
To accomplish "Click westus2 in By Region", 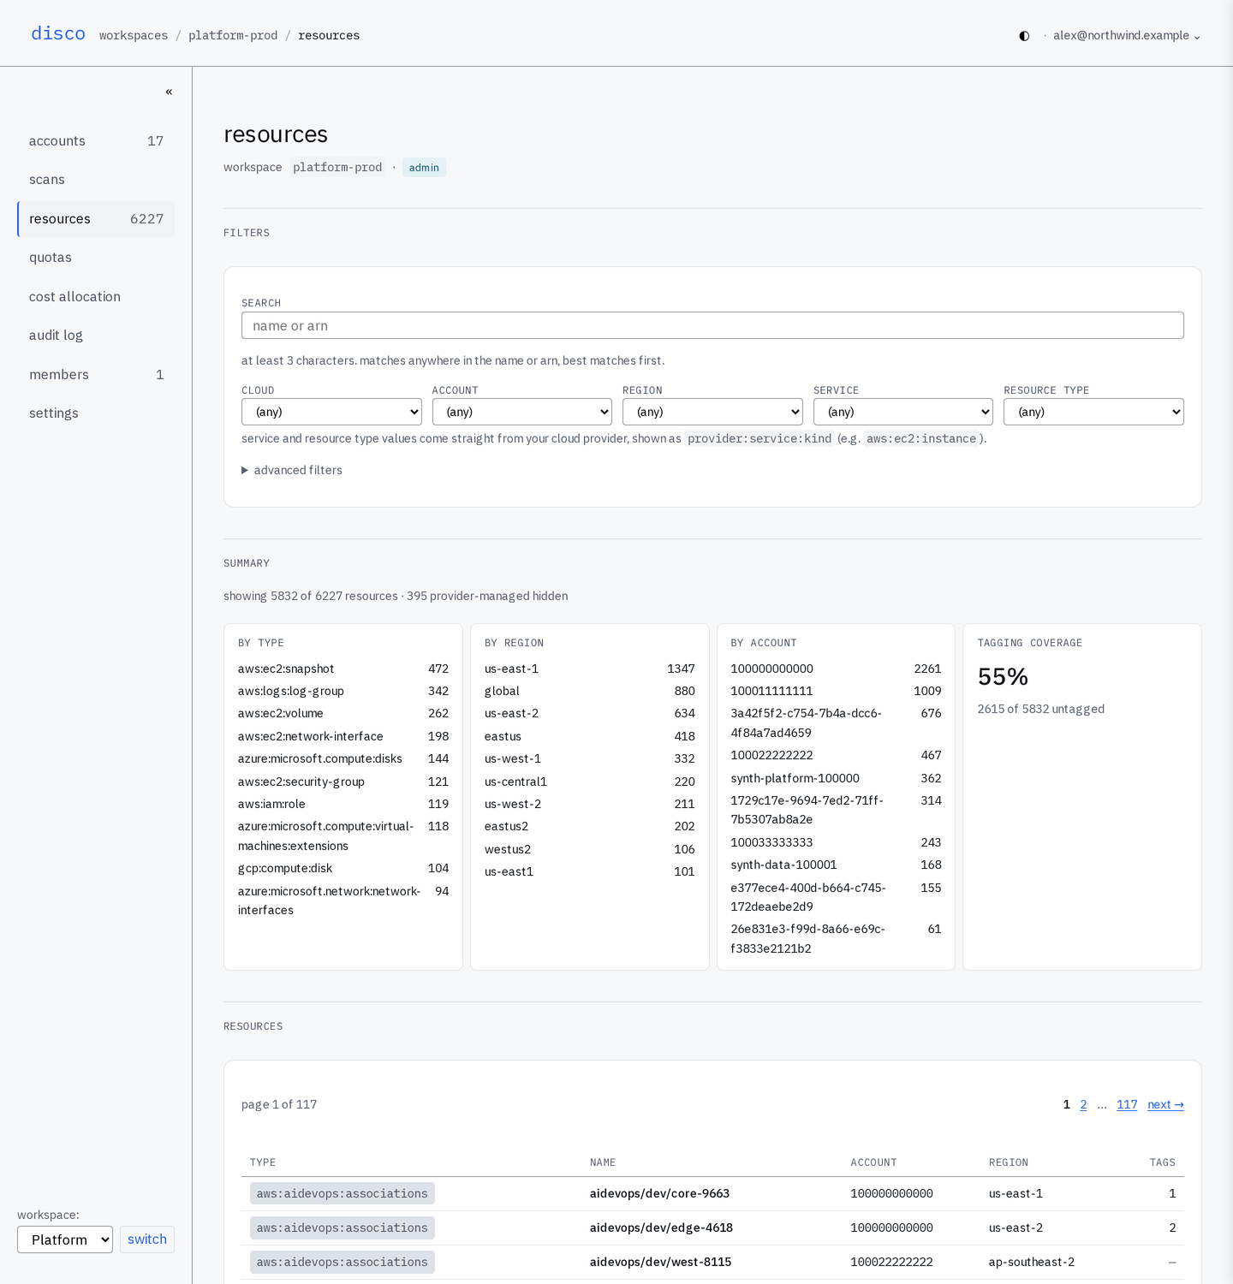I will pyautogui.click(x=508, y=849).
